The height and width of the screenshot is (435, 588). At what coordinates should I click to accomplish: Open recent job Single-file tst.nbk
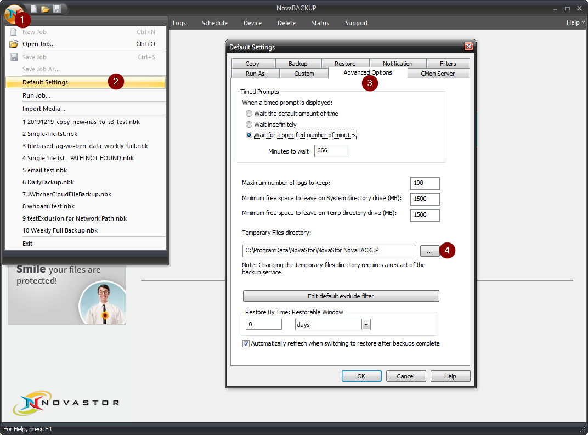[86, 134]
